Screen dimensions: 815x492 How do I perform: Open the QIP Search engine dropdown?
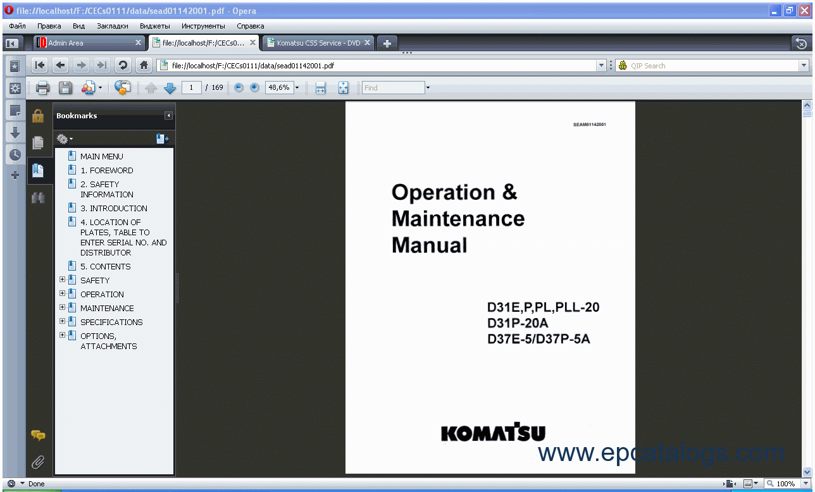[x=804, y=66]
